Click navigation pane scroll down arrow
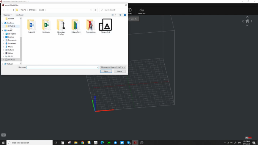The width and height of the screenshot is (258, 145). 21,63
